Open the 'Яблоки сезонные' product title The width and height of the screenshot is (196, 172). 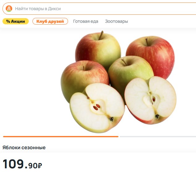(x=24, y=148)
